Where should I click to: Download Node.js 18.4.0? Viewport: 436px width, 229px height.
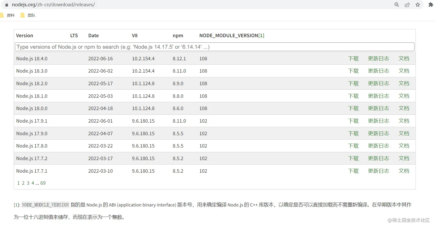coord(353,58)
